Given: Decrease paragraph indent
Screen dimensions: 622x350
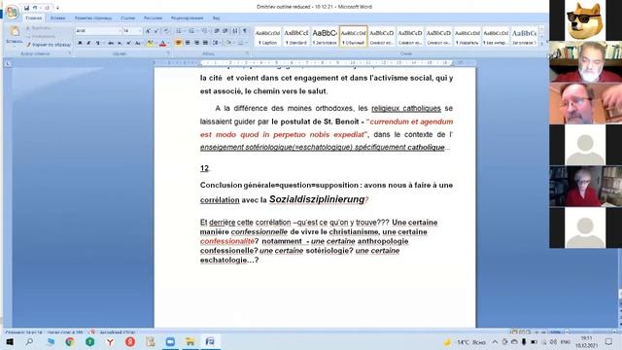Looking at the screenshot, I should (217, 30).
